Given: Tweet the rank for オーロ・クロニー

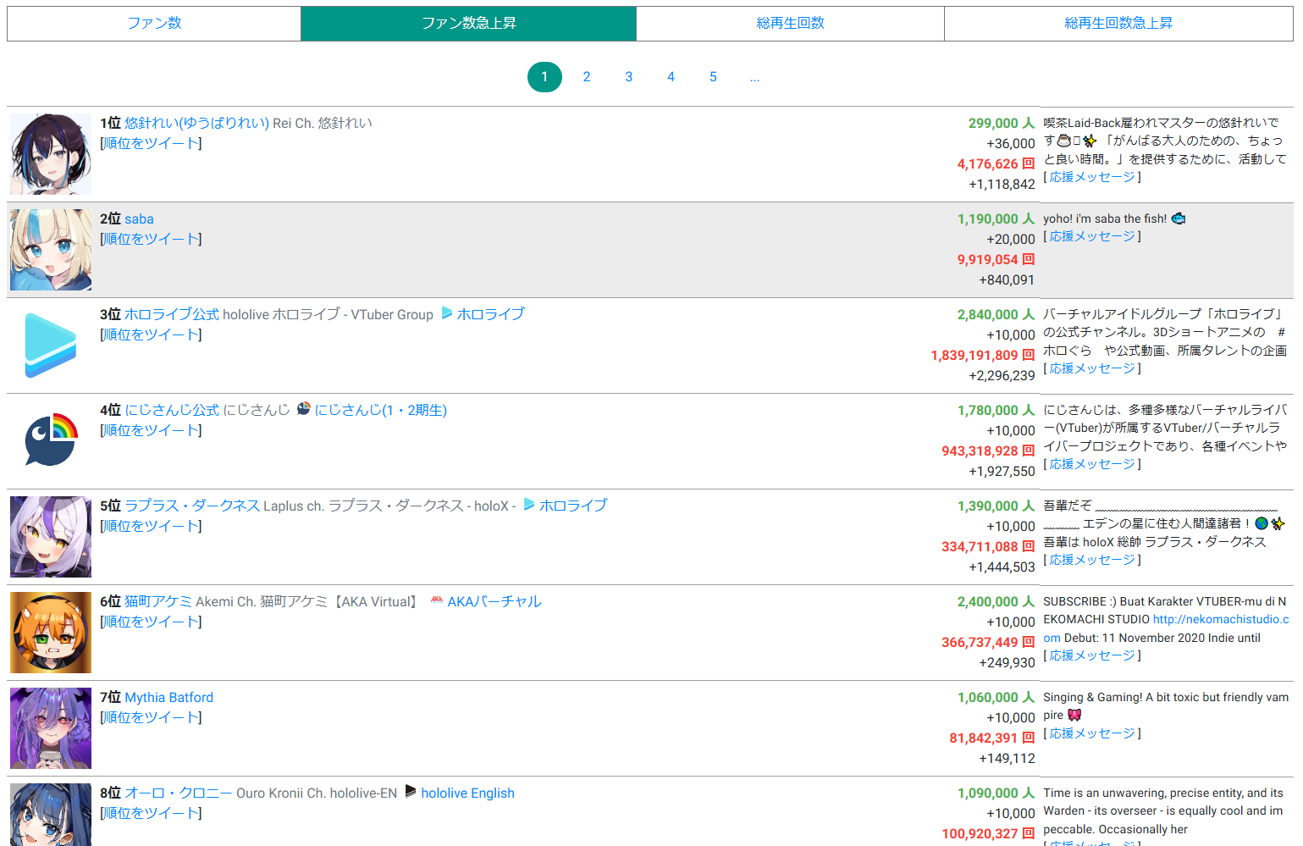Looking at the screenshot, I should [151, 813].
